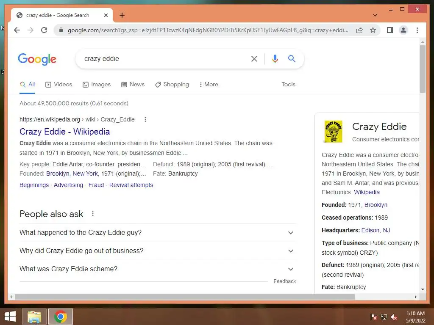Open Crazy Eddie logo thumbnail
Screen dimensions: 434x325
[333, 132]
